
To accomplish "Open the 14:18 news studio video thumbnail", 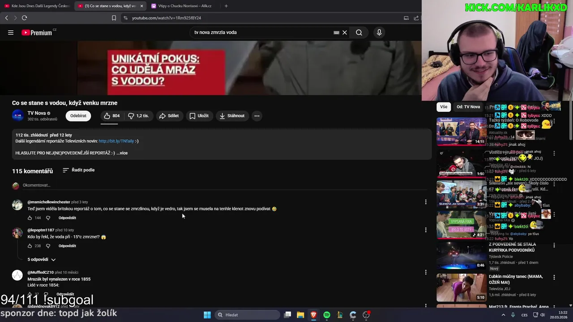I will (x=461, y=131).
